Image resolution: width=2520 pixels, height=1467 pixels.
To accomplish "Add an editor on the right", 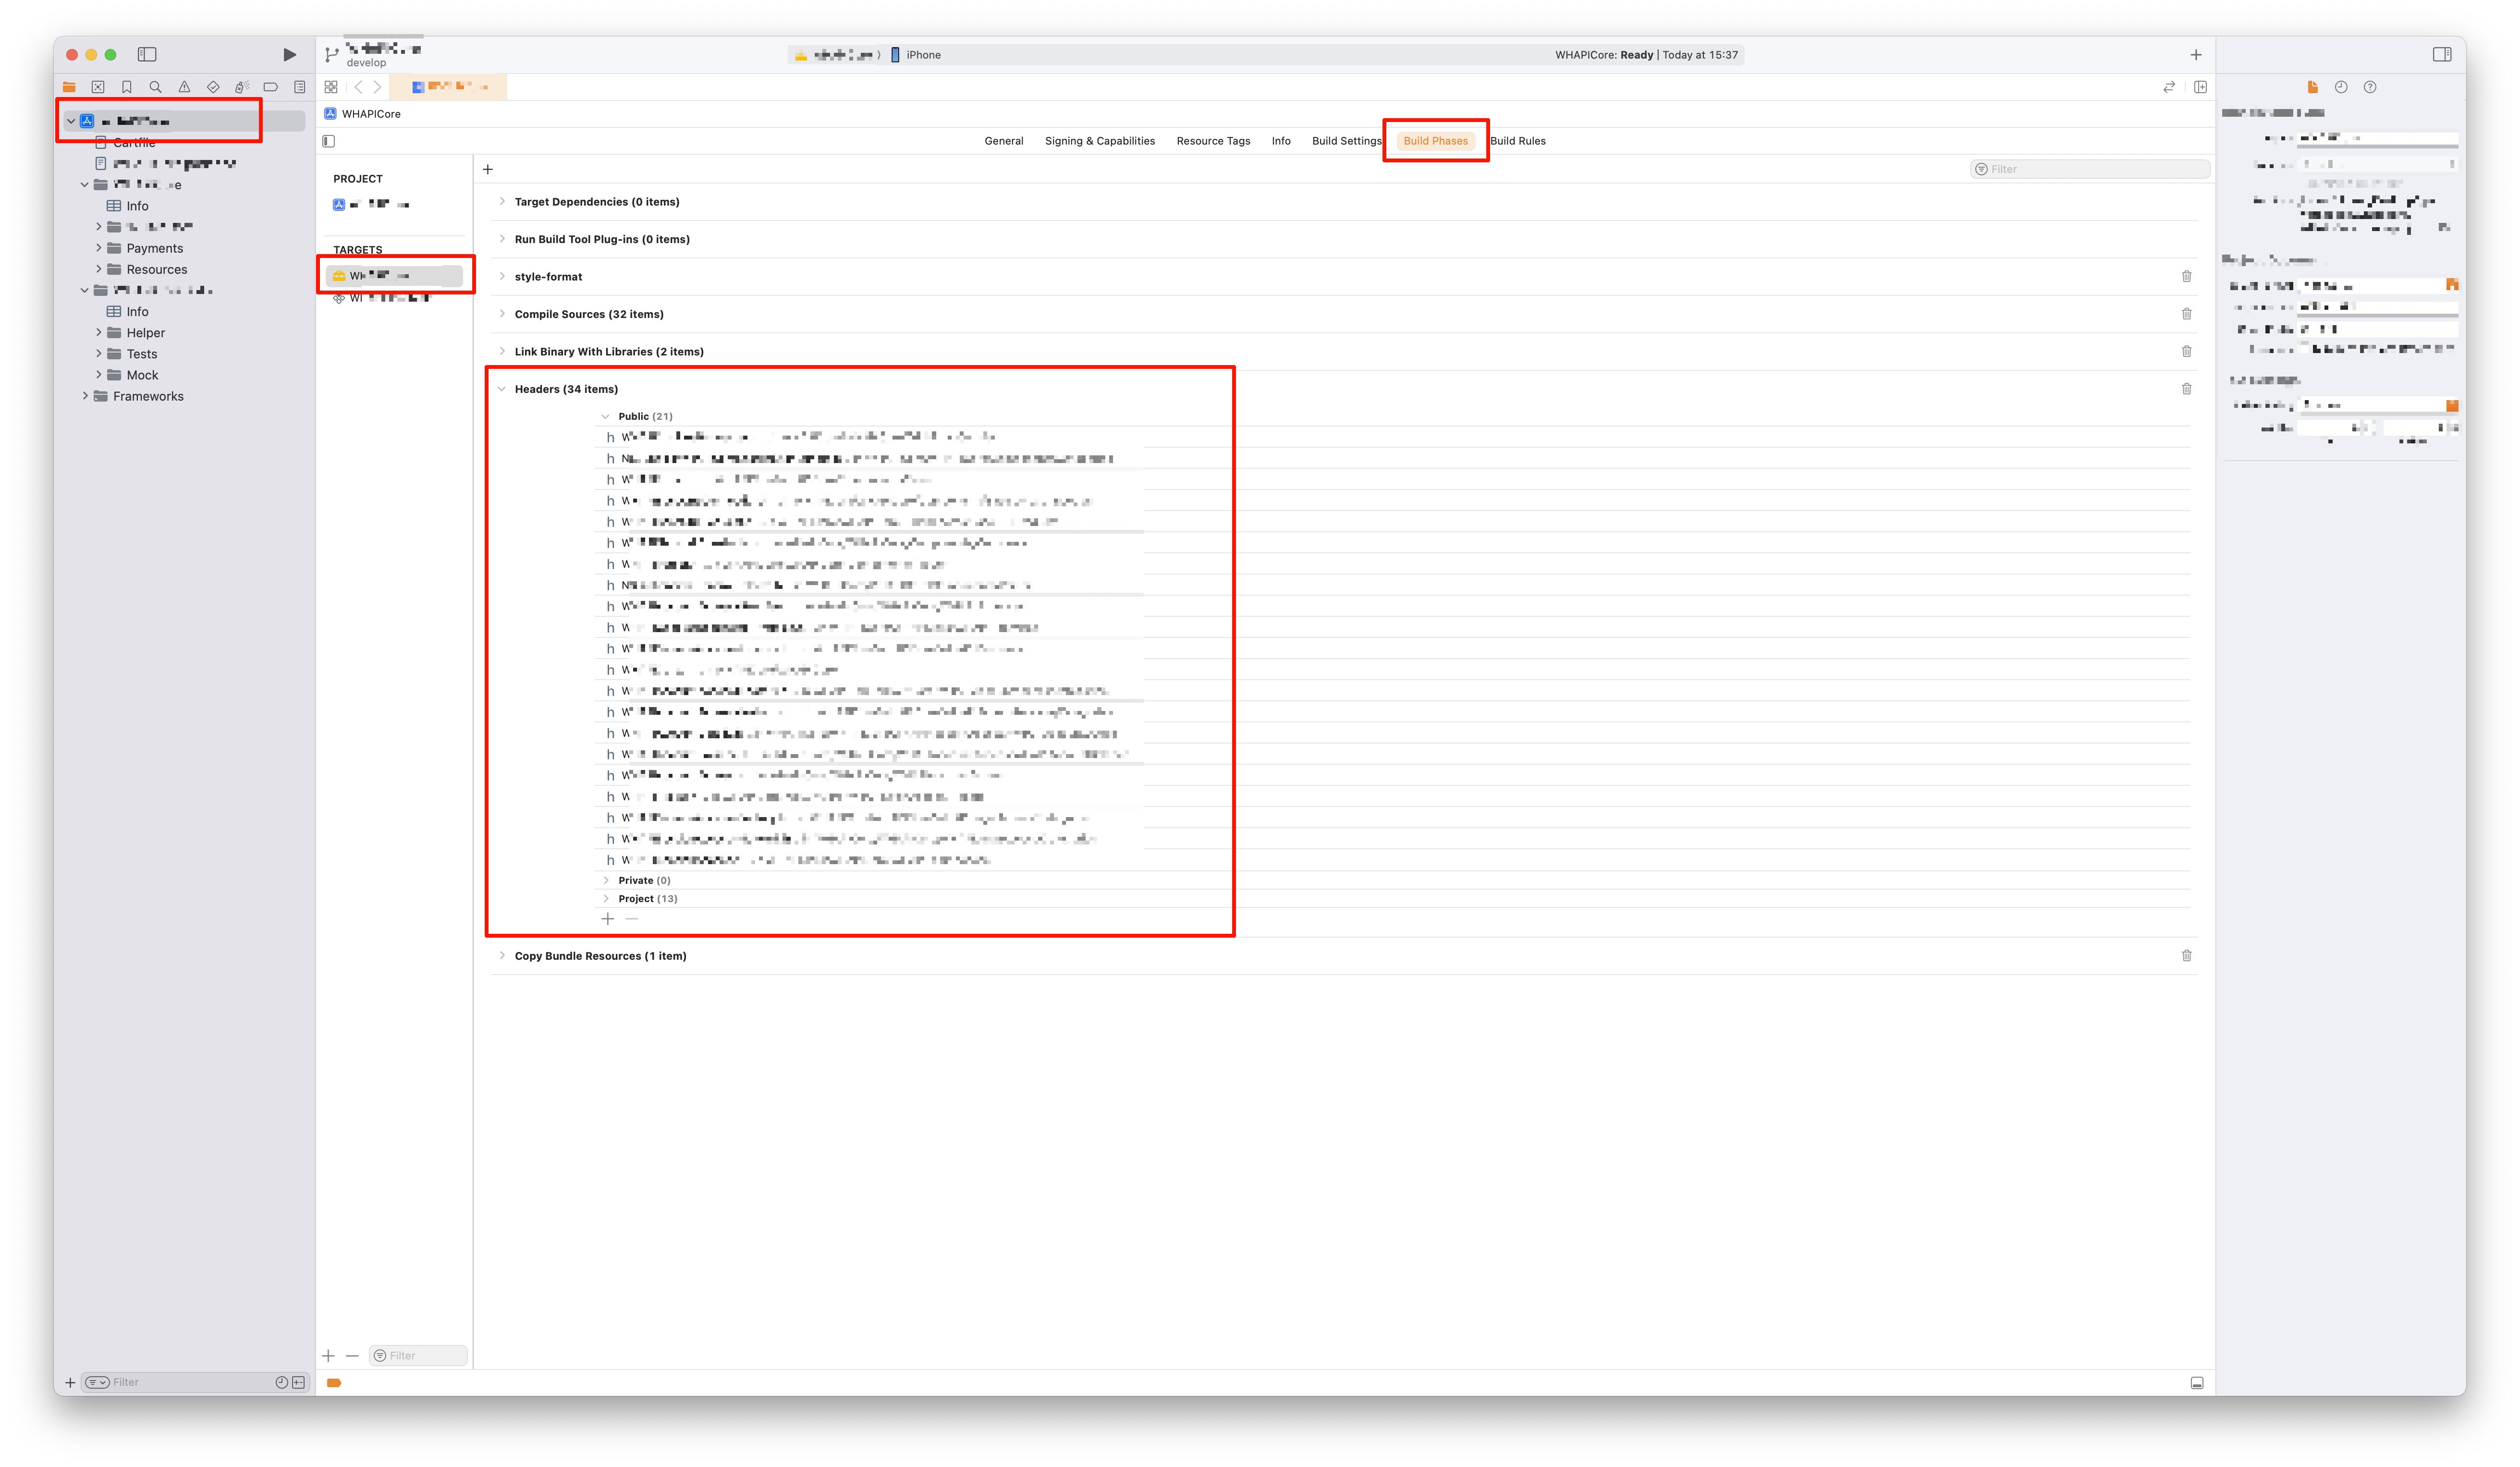I will coord(2200,87).
